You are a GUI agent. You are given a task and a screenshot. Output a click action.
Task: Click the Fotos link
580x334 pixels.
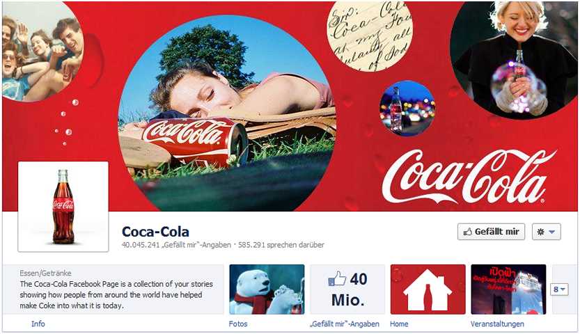click(238, 324)
